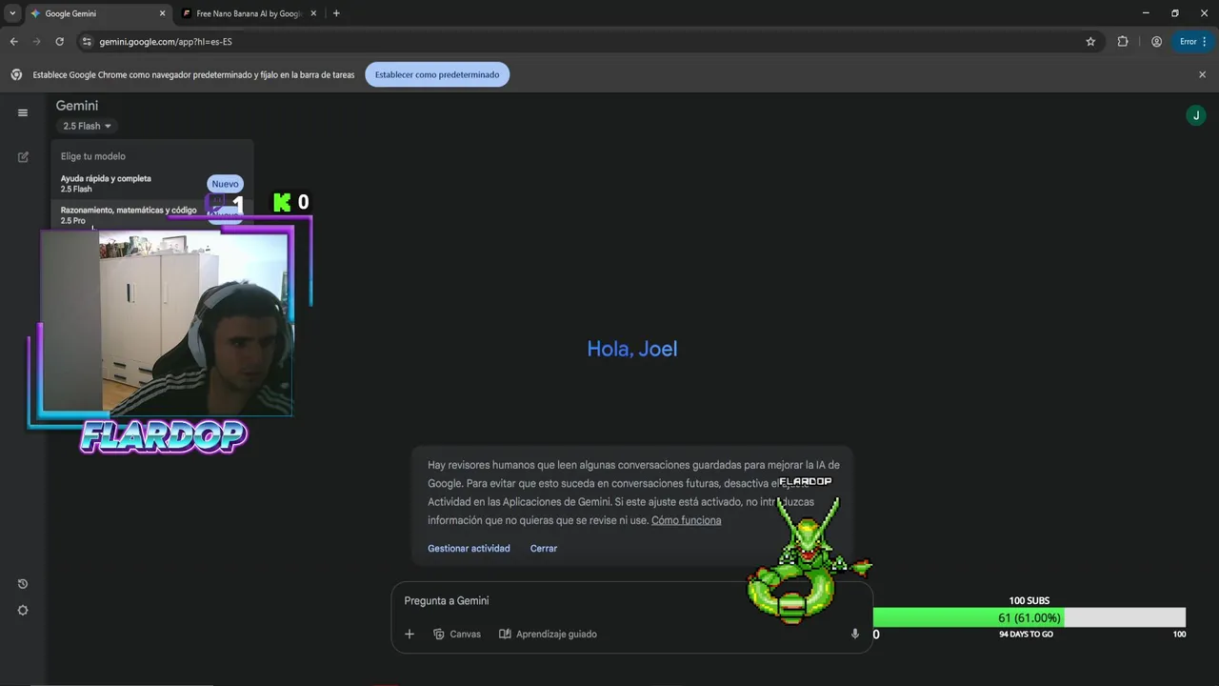
Task: Click the plus icon to add files
Action: click(x=410, y=634)
